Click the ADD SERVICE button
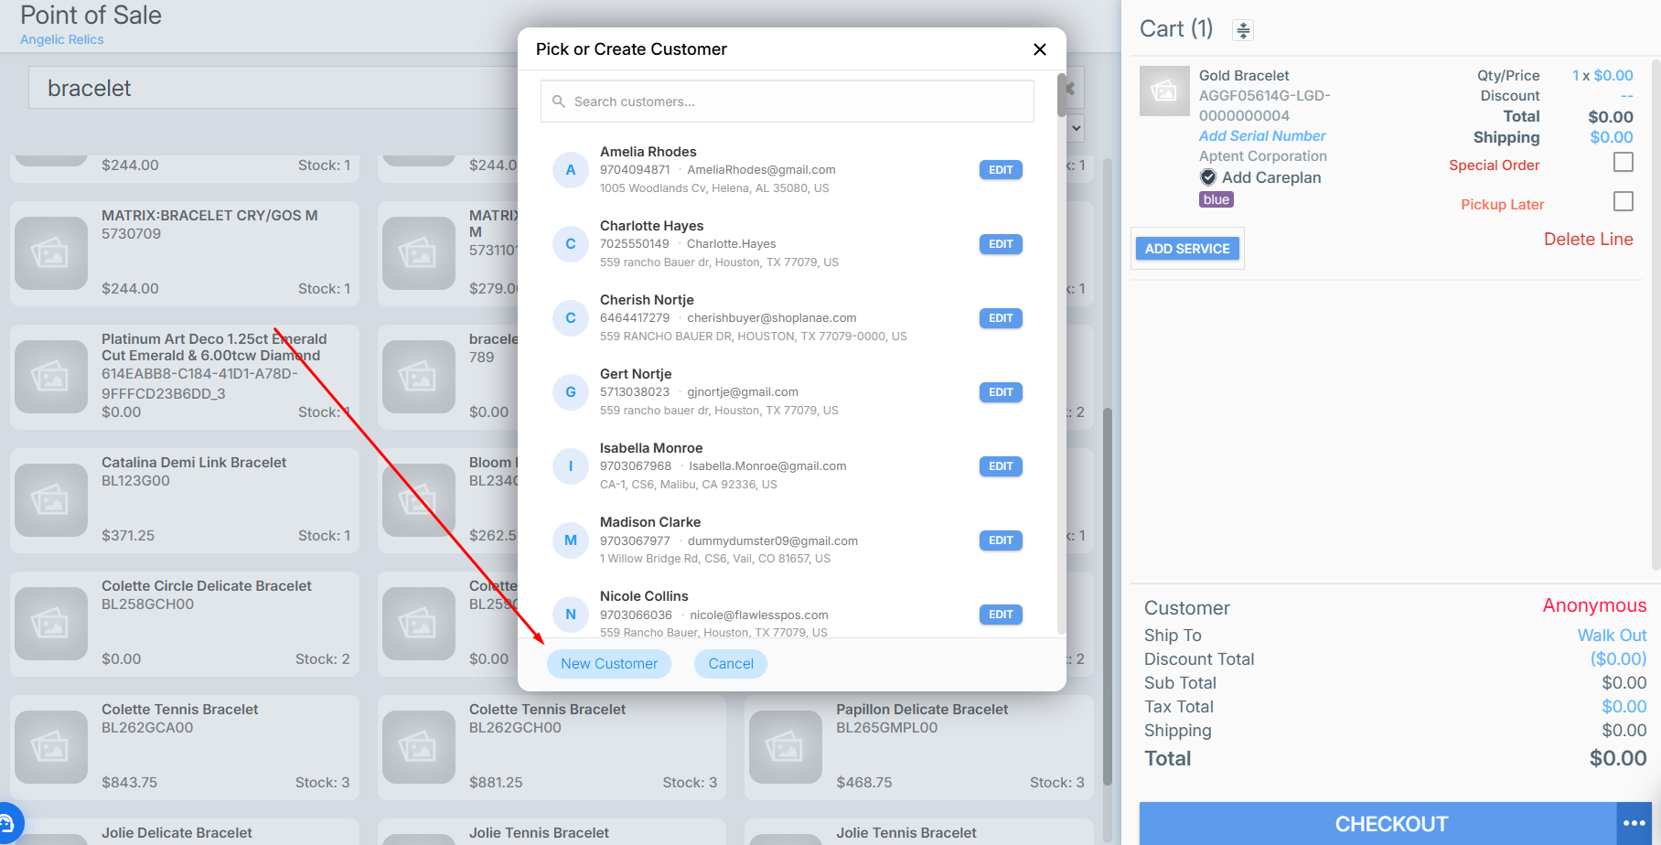 pyautogui.click(x=1187, y=249)
